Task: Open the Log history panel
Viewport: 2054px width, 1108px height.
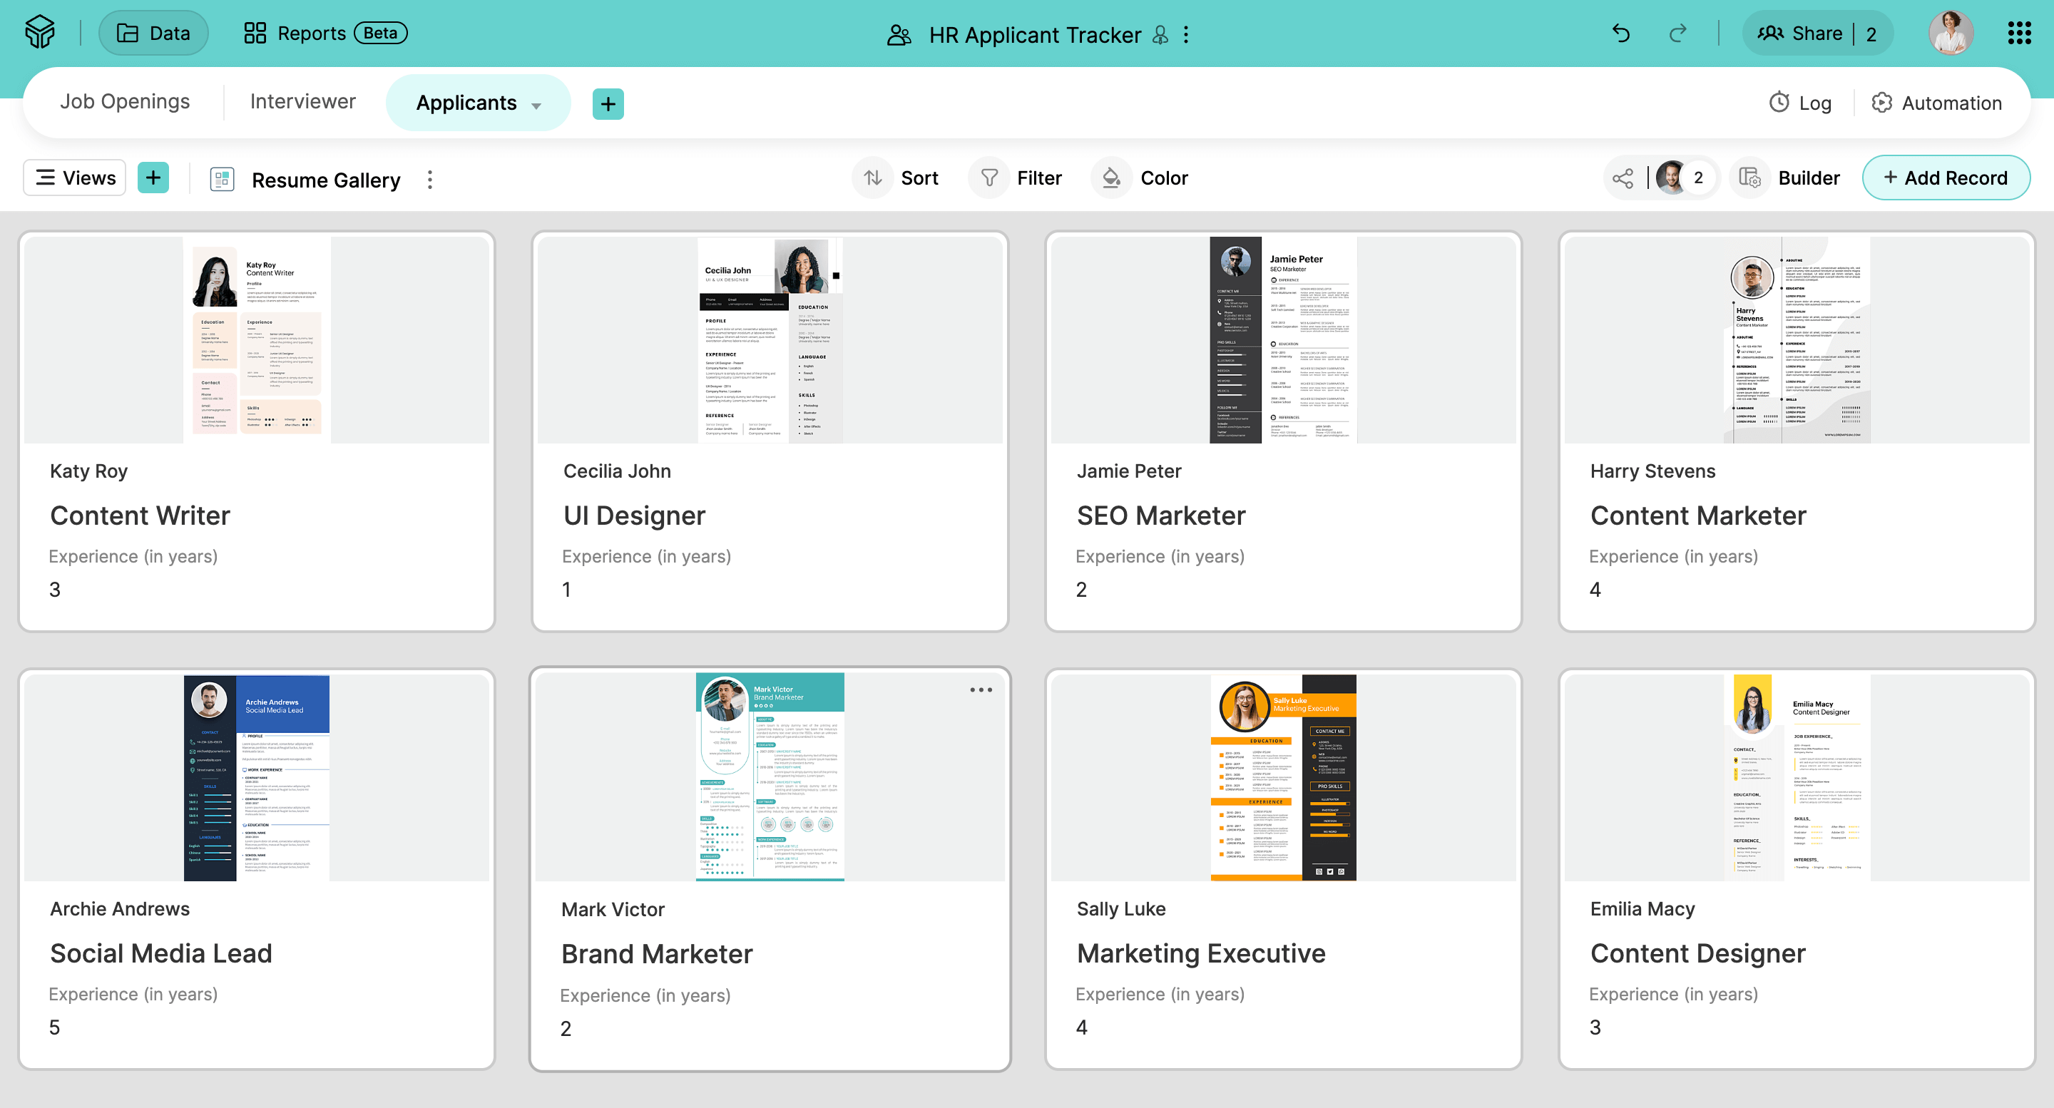Action: point(1799,103)
